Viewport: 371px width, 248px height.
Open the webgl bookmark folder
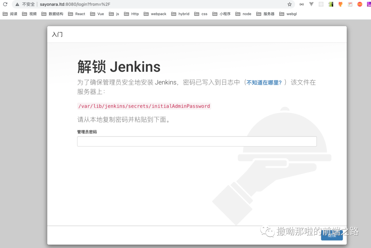click(x=288, y=14)
